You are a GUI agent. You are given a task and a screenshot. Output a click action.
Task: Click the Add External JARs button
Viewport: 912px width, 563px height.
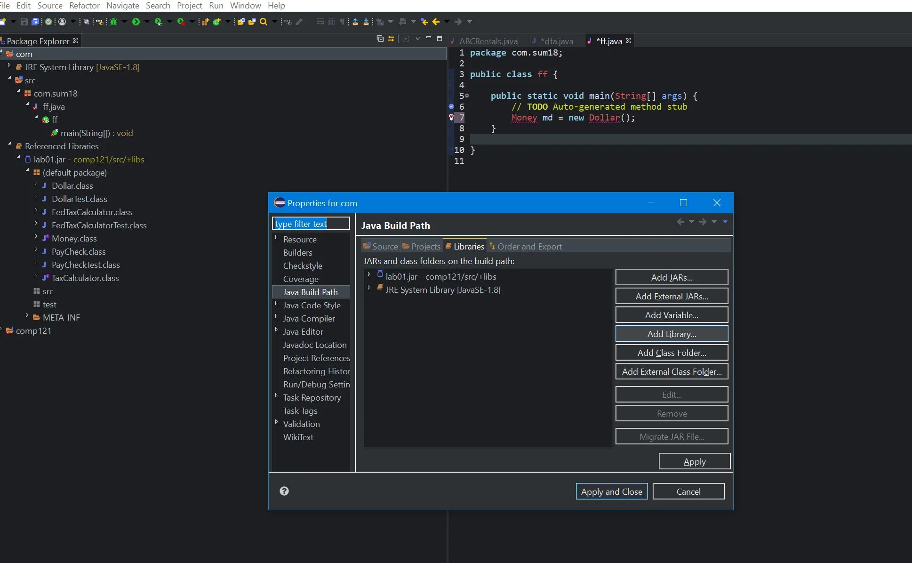pyautogui.click(x=672, y=296)
